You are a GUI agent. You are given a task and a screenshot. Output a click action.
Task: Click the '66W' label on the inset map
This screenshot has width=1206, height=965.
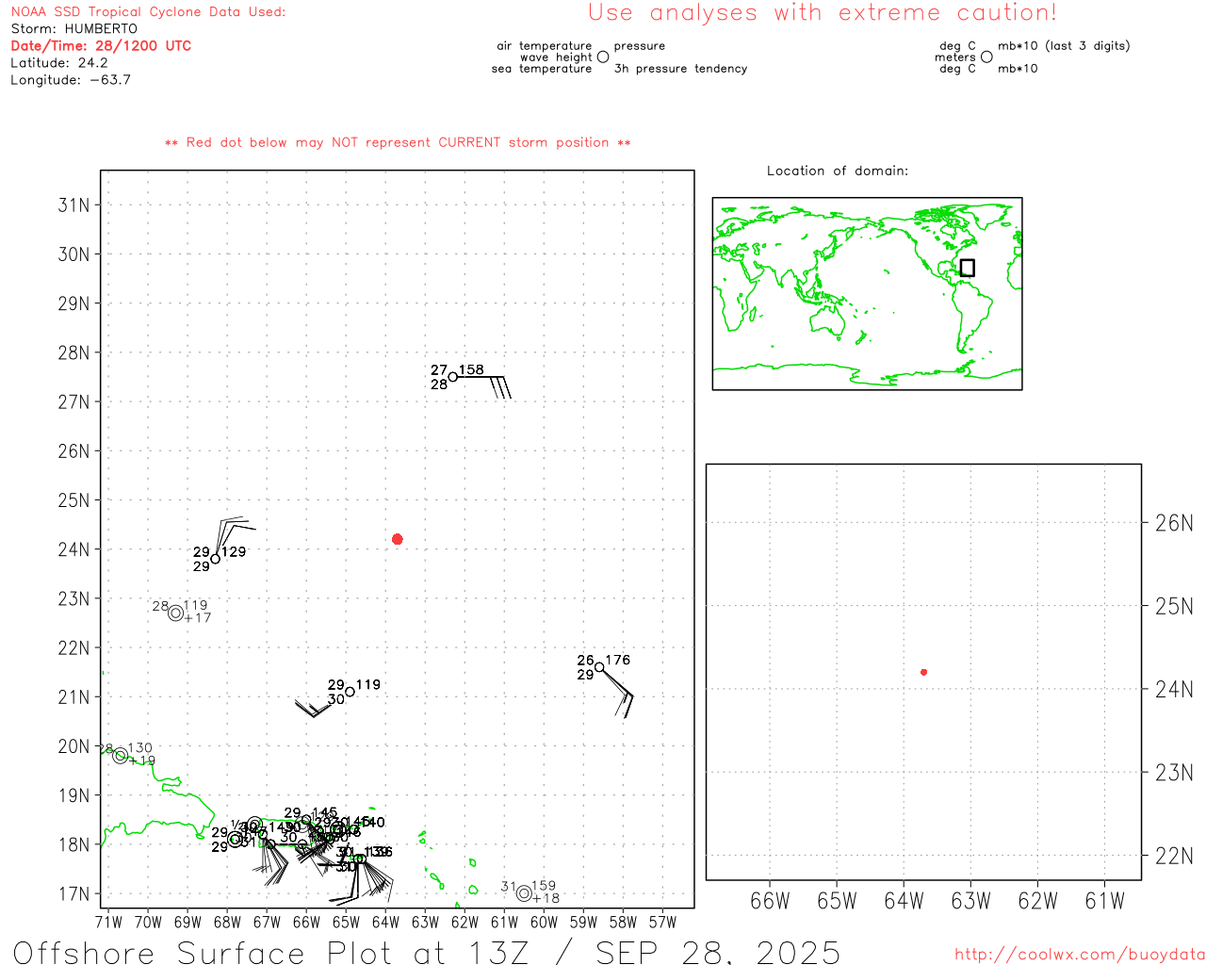tap(770, 902)
